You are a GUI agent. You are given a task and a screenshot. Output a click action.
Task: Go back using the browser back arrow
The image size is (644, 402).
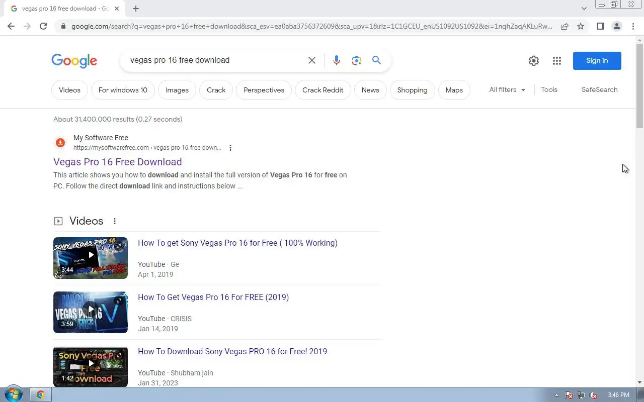click(11, 26)
